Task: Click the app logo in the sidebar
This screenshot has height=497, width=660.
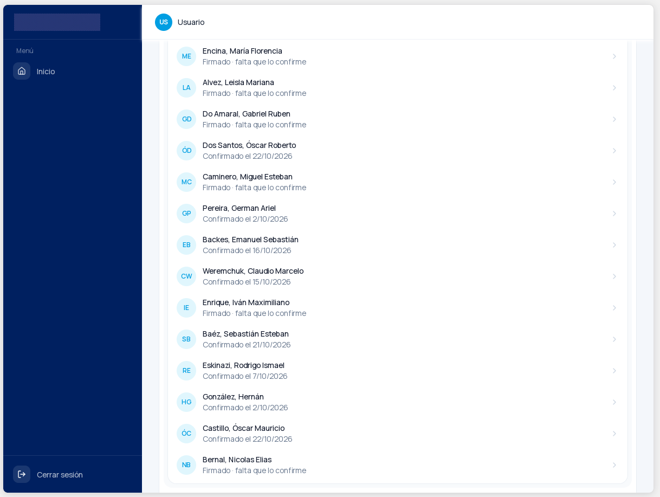Action: tap(57, 22)
